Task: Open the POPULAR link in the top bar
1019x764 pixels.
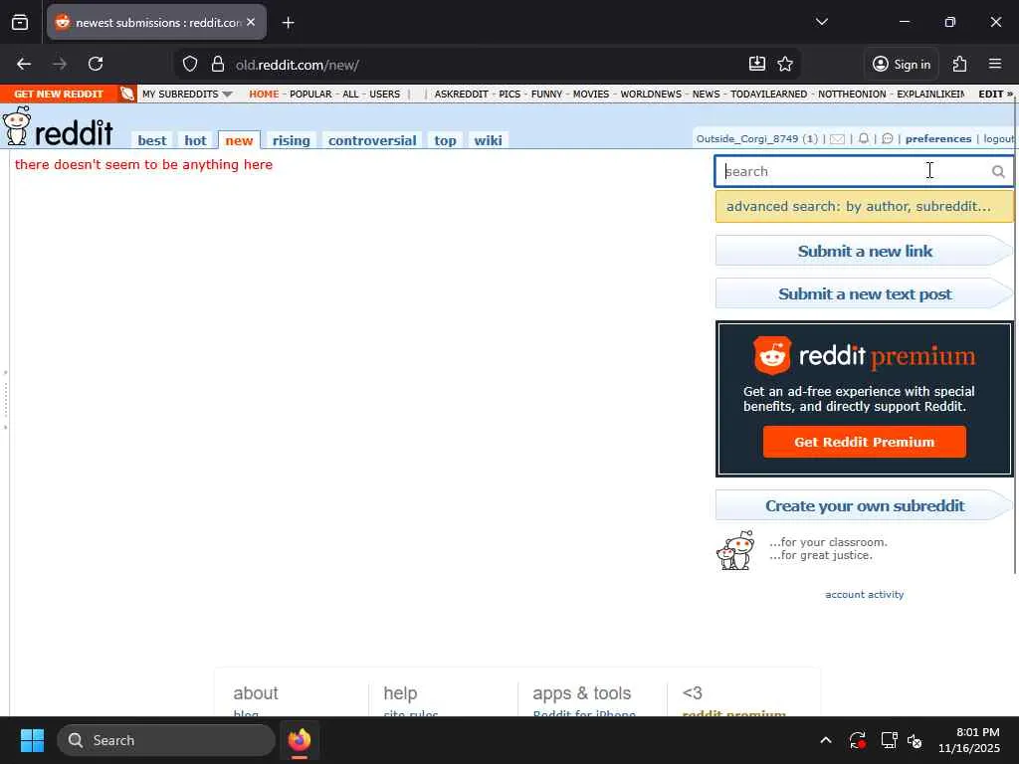Action: click(x=310, y=95)
